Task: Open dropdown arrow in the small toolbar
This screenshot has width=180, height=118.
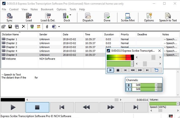Action: (x=59, y=27)
